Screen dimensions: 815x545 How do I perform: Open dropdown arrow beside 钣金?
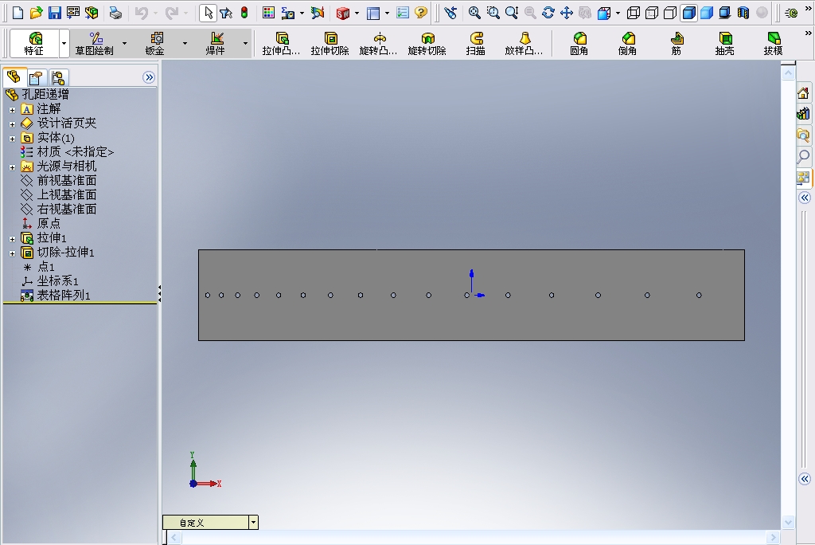click(x=185, y=43)
